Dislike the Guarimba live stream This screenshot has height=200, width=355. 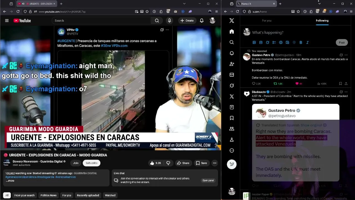[168, 163]
